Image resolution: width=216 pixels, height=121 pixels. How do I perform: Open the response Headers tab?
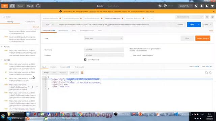pyautogui.click(x=65, y=67)
